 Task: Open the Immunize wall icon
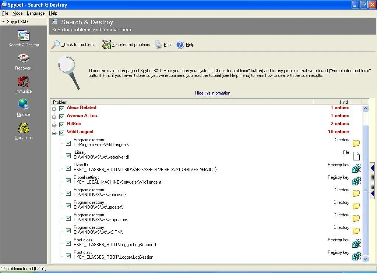click(24, 81)
